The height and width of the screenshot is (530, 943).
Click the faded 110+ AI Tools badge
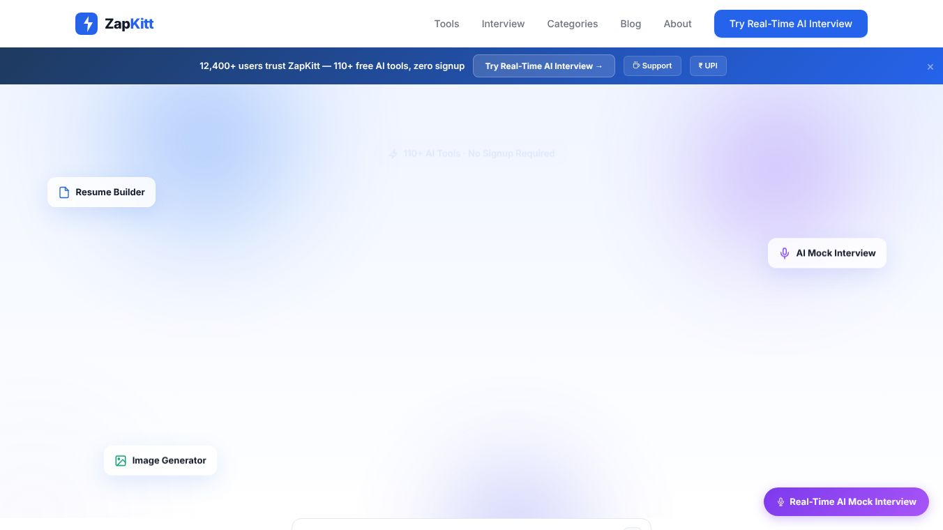471,153
